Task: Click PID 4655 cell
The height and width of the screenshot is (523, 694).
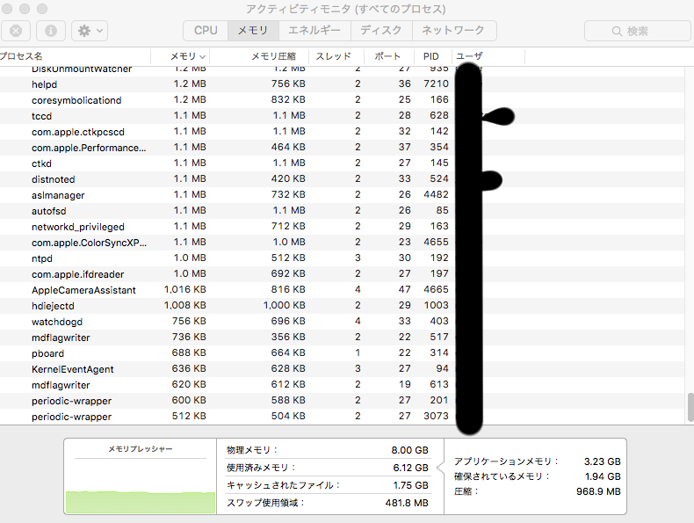Action: 436,243
